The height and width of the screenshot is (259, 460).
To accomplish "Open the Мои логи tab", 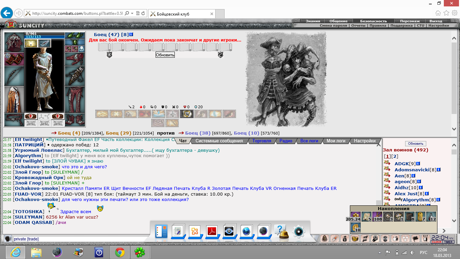I will tap(336, 141).
